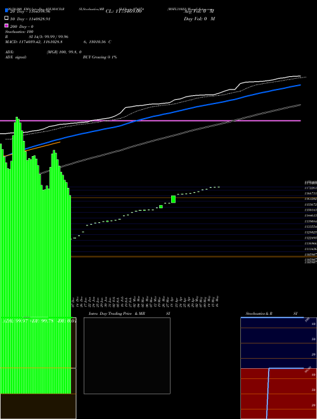Click the 'Stochastics & RSI' panel title

[271, 314]
